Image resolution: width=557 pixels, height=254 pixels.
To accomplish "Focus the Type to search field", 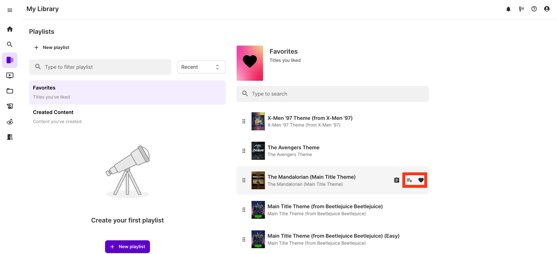I will 333,94.
